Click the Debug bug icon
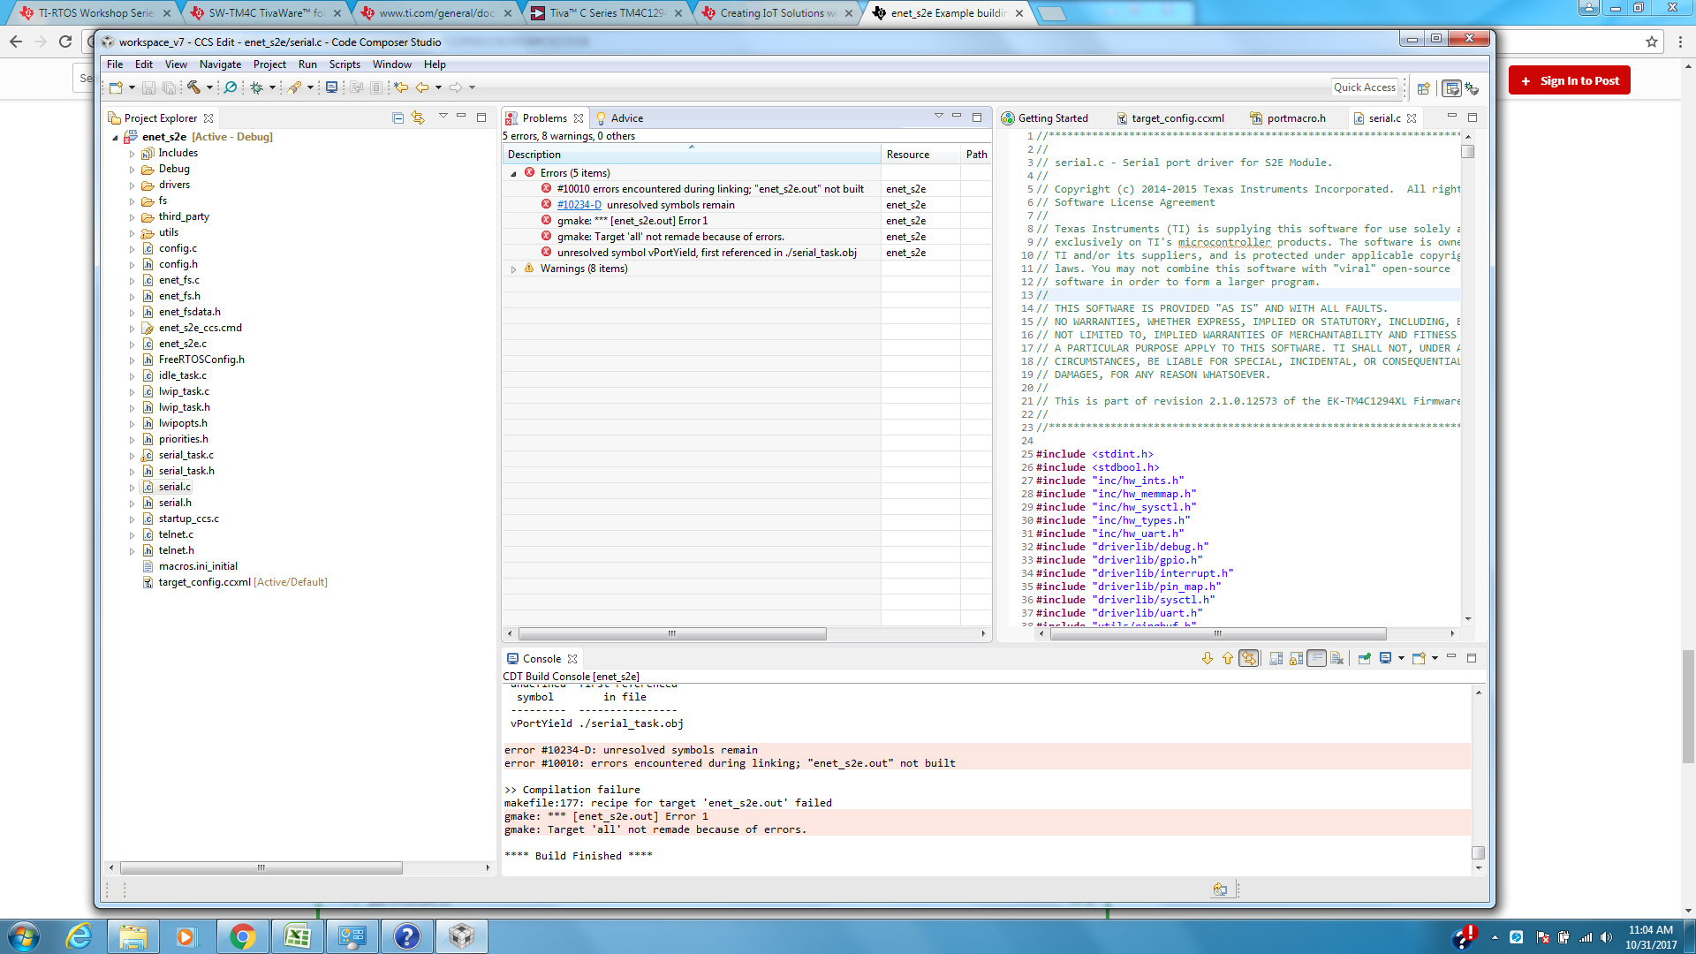 (x=257, y=87)
